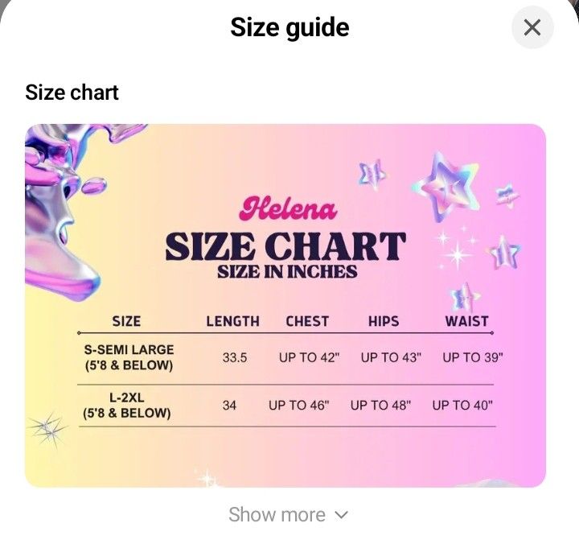Click the CHEST column header
Viewport: 579px width, 544px height.
(307, 321)
